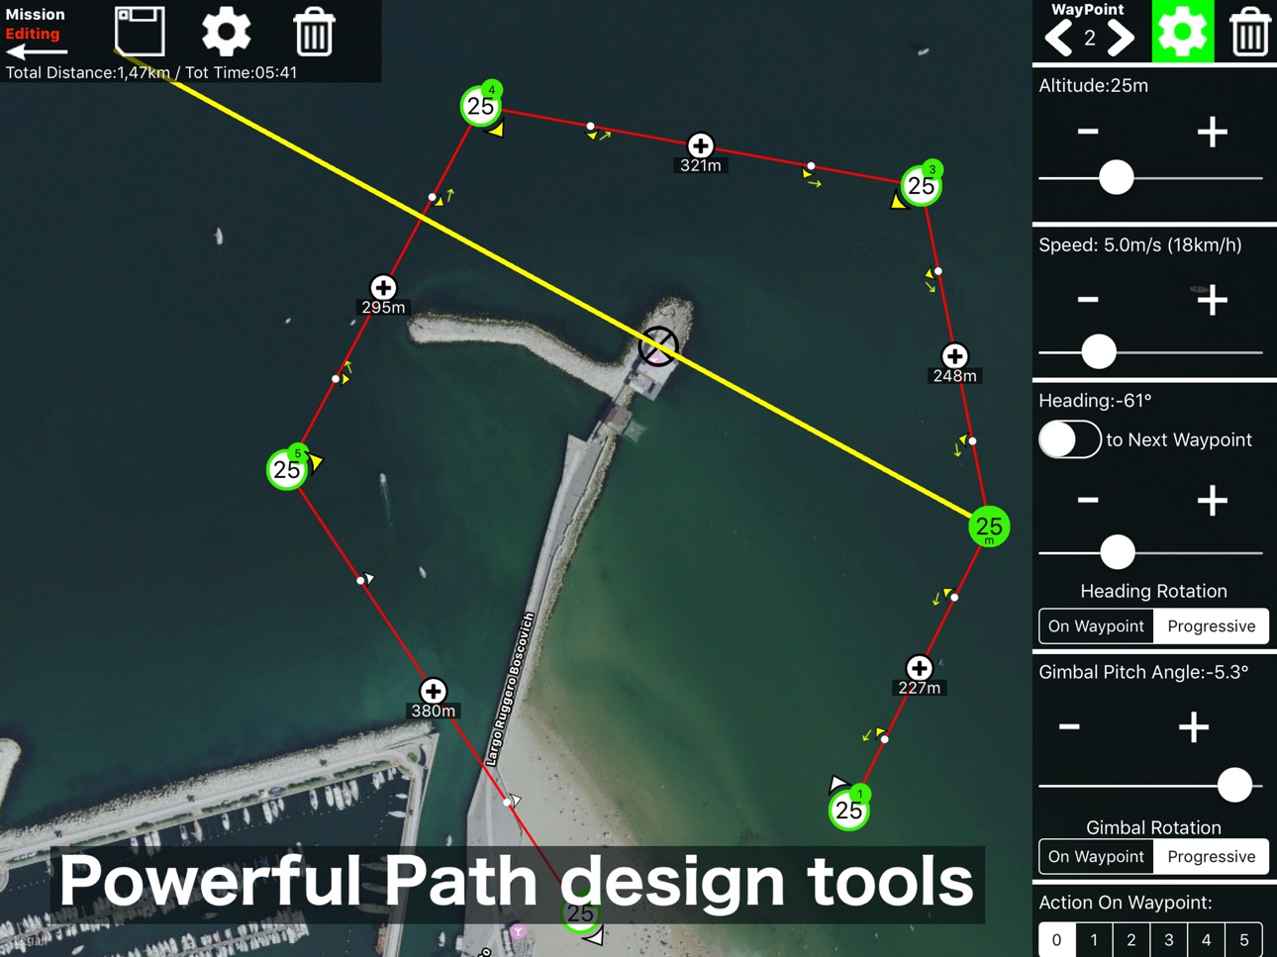Screen dimensions: 1277x957
Task: Add waypoint on the 295m segment
Action: (383, 287)
